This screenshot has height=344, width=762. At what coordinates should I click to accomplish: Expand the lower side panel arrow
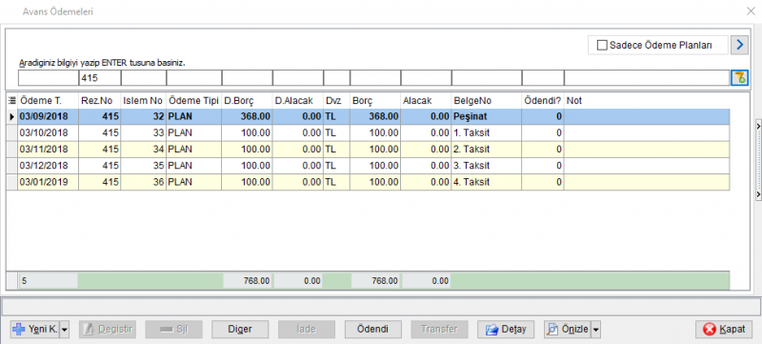[x=758, y=193]
